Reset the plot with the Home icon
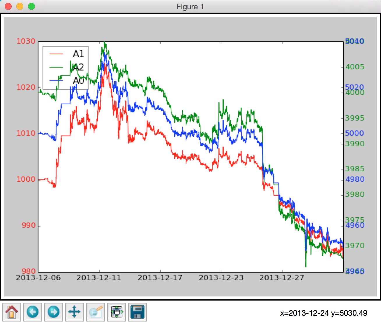381x325 pixels. click(12, 312)
